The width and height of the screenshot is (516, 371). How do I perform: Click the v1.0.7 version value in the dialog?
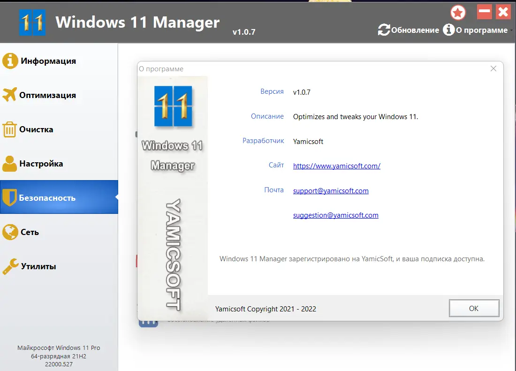pos(302,92)
